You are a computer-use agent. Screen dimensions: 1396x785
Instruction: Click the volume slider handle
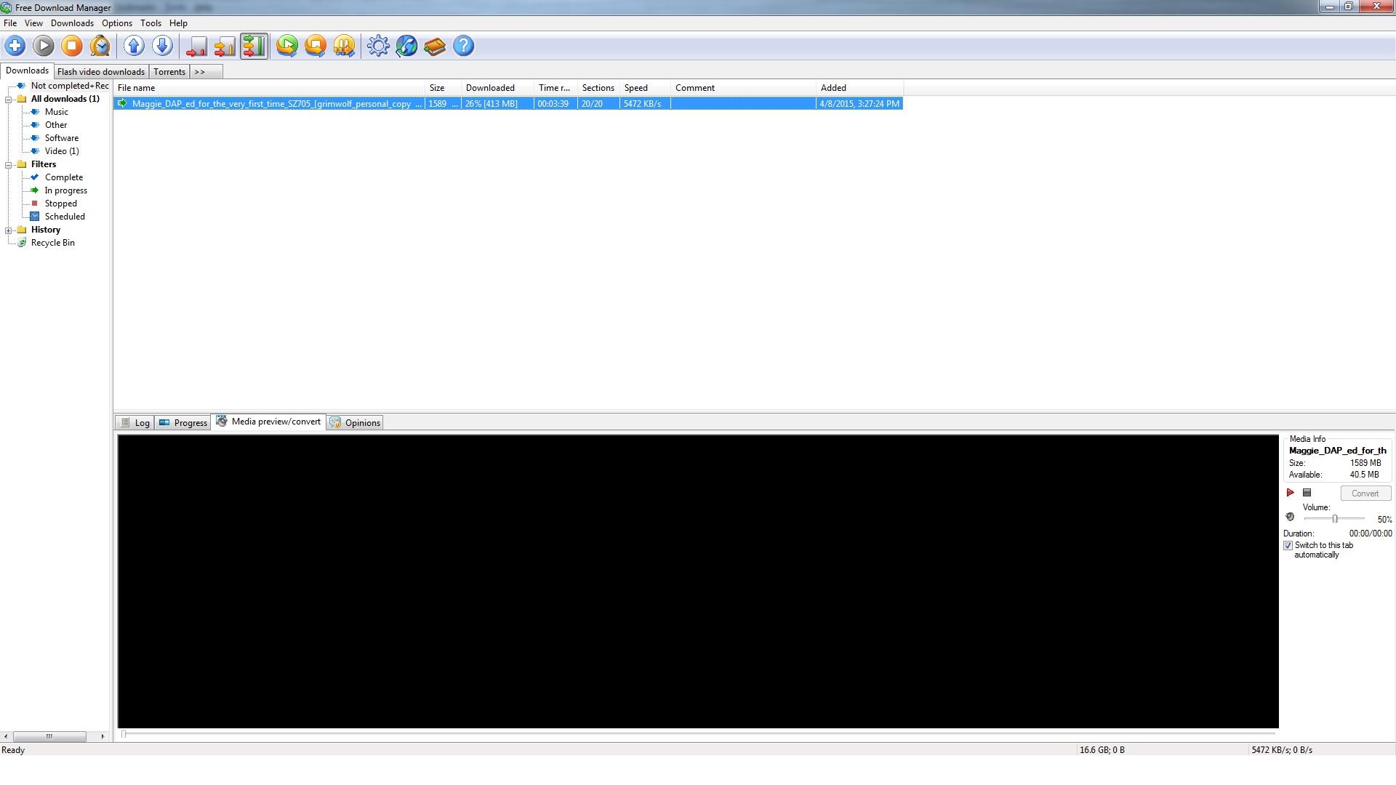pos(1335,519)
